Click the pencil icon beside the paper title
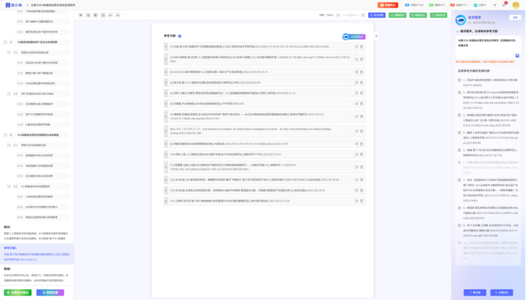This screenshot has width=526, height=300. pyautogui.click(x=27, y=5)
